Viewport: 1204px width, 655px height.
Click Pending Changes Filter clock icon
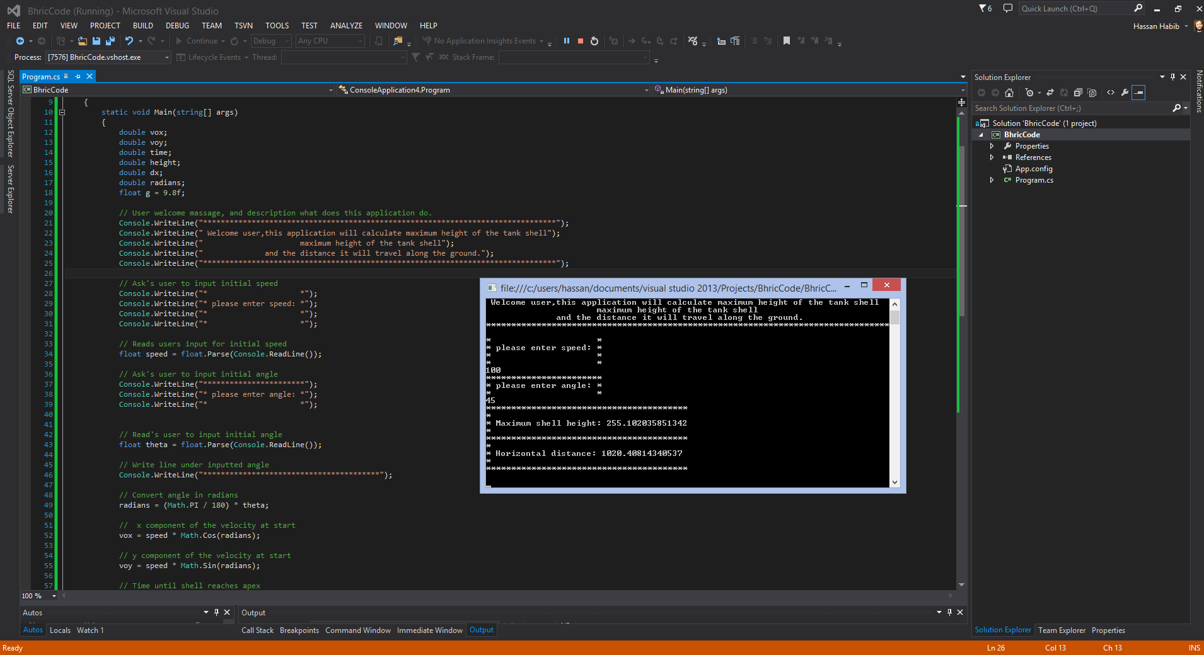1029,93
